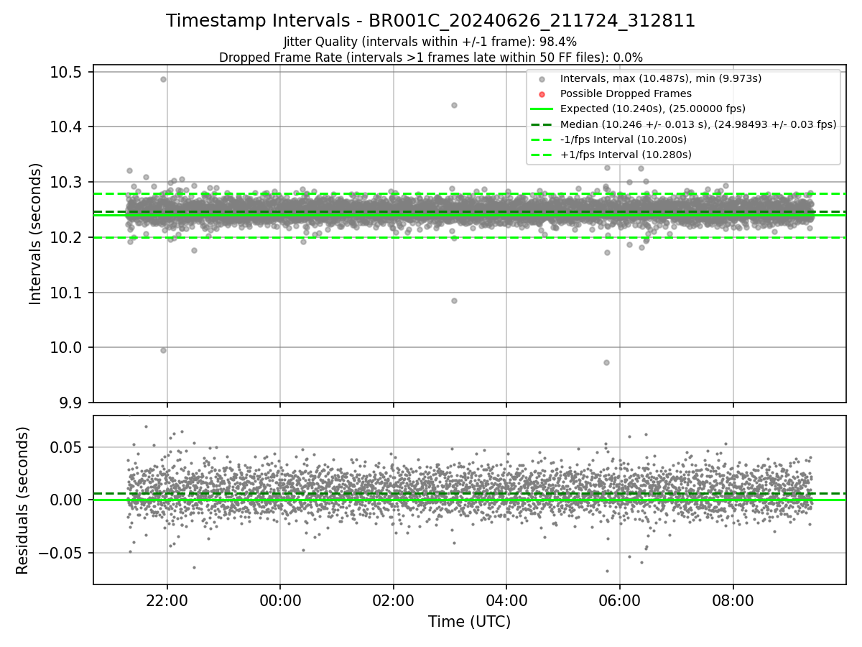Screen dimensions: 862x647
Task: Click the '02:00' x-axis tick label
Action: tap(393, 601)
